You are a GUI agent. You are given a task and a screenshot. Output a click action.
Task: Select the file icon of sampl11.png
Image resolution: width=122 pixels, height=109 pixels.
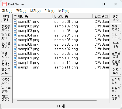pos(15,67)
